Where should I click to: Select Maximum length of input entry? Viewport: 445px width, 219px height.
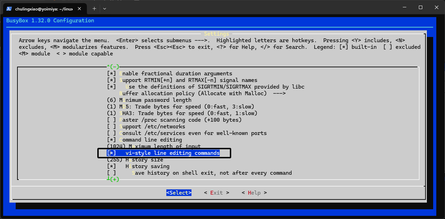[154, 146]
